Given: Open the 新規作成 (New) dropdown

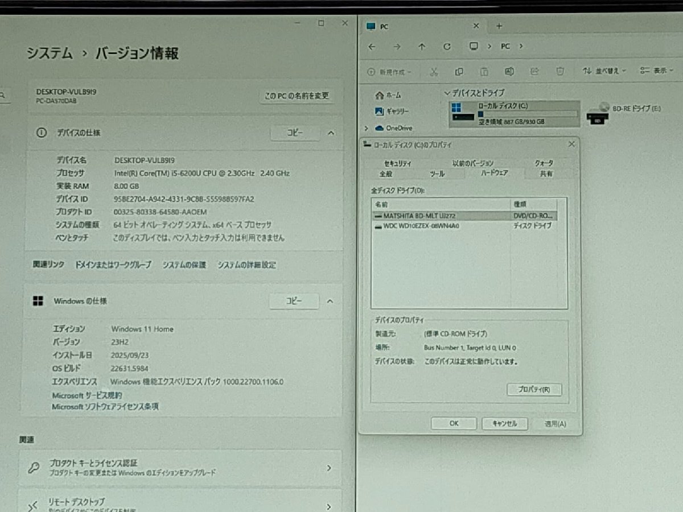Looking at the screenshot, I should 389,72.
